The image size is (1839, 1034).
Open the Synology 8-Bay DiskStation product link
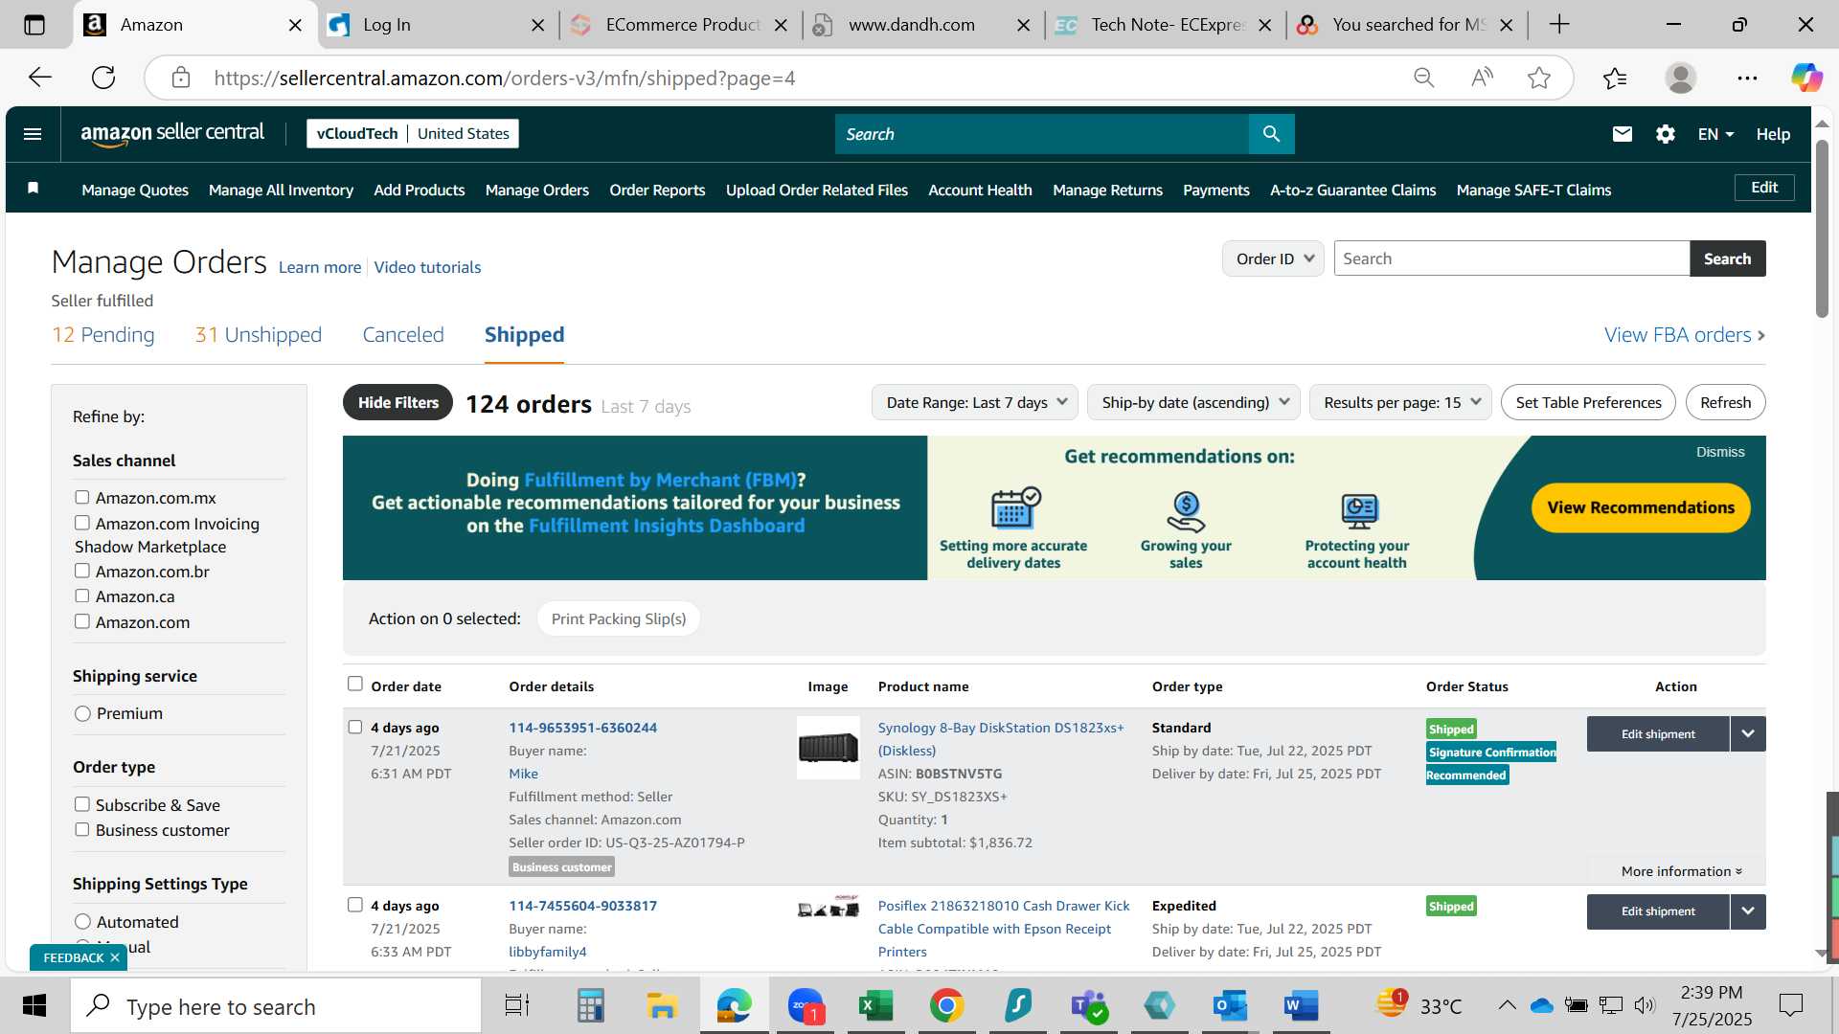point(1001,739)
